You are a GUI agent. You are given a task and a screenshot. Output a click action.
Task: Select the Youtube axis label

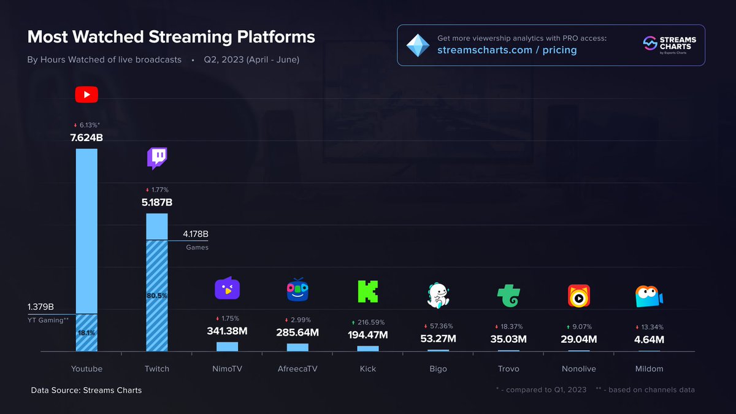tap(86, 369)
